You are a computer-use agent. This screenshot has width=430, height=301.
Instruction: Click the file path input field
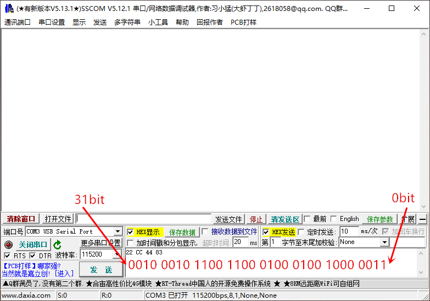coord(143,219)
